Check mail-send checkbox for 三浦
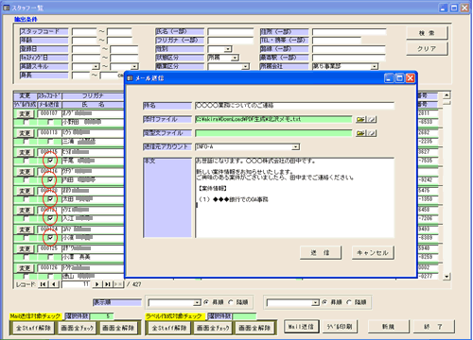 [x=50, y=142]
